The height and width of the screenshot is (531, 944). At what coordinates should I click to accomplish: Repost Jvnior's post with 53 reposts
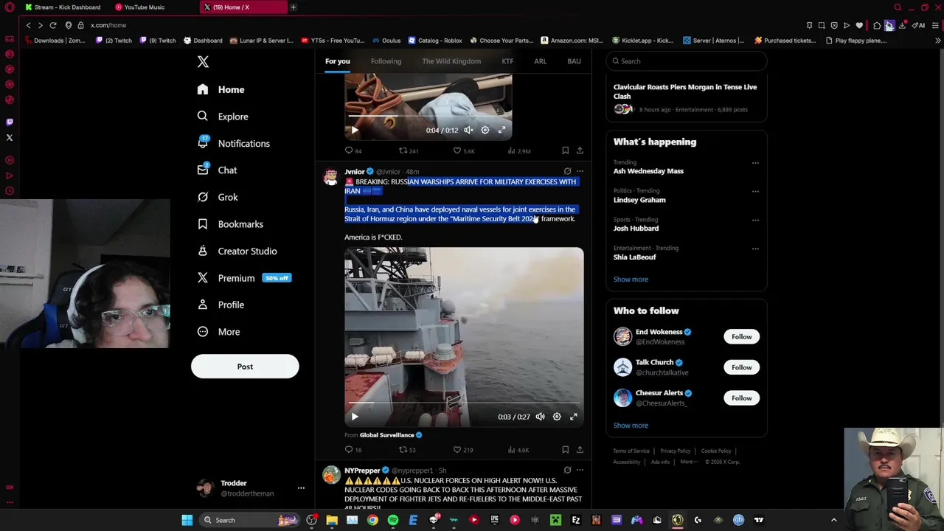click(407, 449)
